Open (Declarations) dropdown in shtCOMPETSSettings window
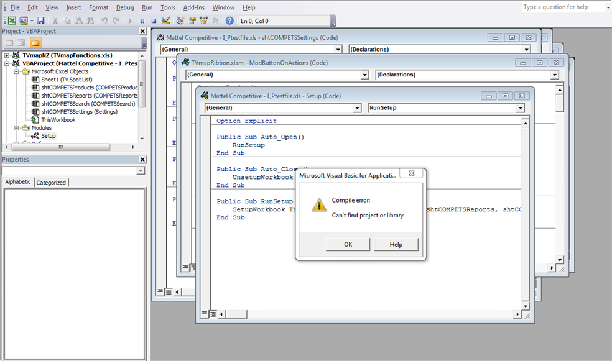This screenshot has height=361, width=612. [527, 50]
